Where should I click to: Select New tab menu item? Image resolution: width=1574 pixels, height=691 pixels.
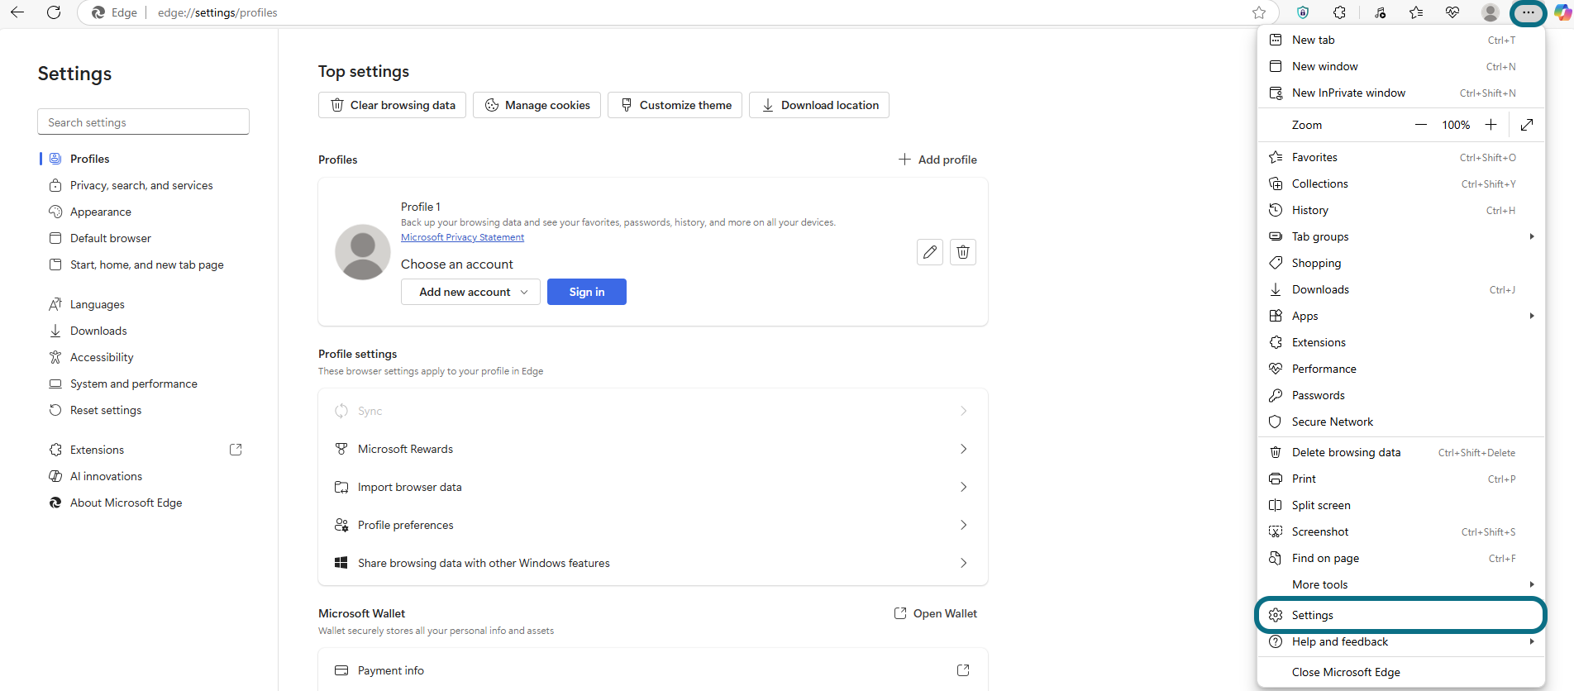coord(1400,40)
